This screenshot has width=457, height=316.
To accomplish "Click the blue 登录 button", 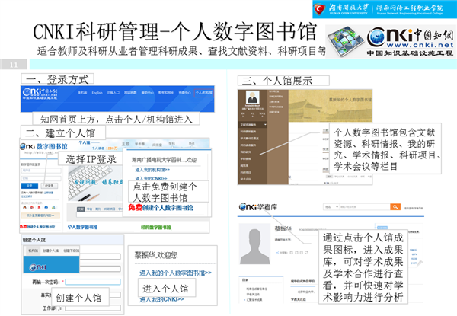I will click(30, 186).
